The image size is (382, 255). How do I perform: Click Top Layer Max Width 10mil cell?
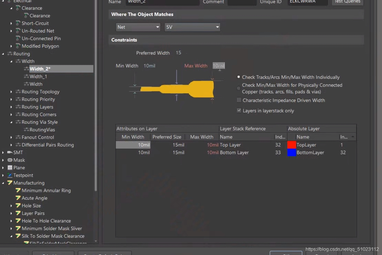pyautogui.click(x=202, y=145)
